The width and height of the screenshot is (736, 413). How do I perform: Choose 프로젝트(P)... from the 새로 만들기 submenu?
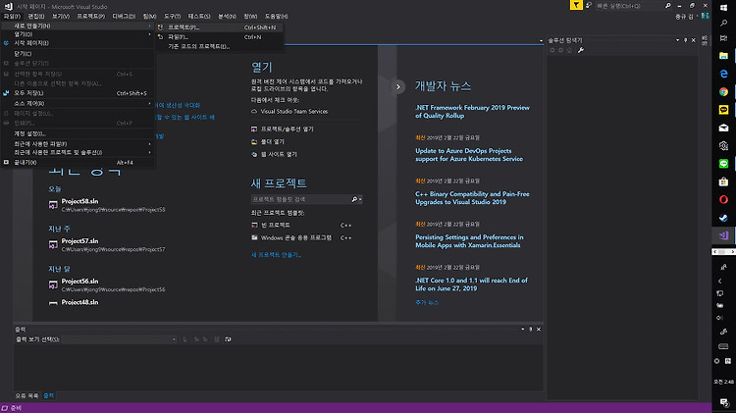(x=220, y=27)
